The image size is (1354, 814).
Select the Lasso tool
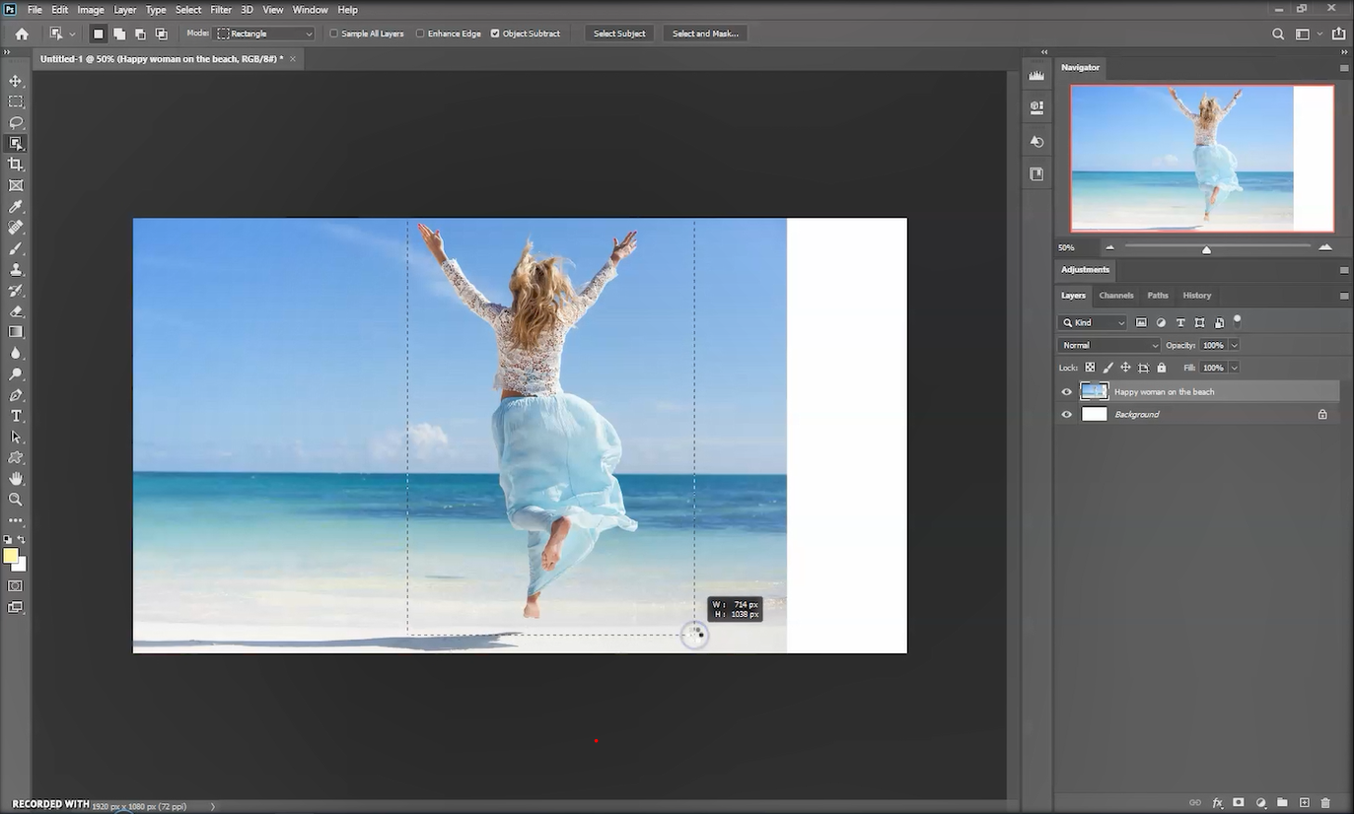tap(16, 122)
